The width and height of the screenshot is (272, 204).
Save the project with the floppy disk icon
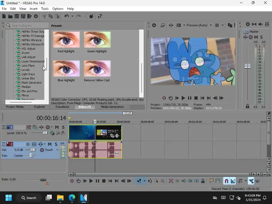click(x=17, y=16)
